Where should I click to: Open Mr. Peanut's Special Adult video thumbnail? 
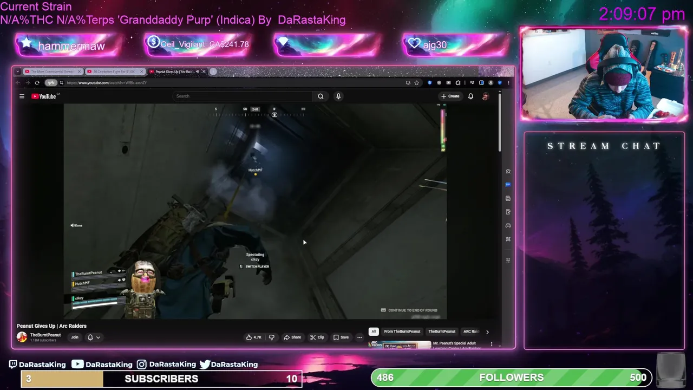tap(400, 345)
